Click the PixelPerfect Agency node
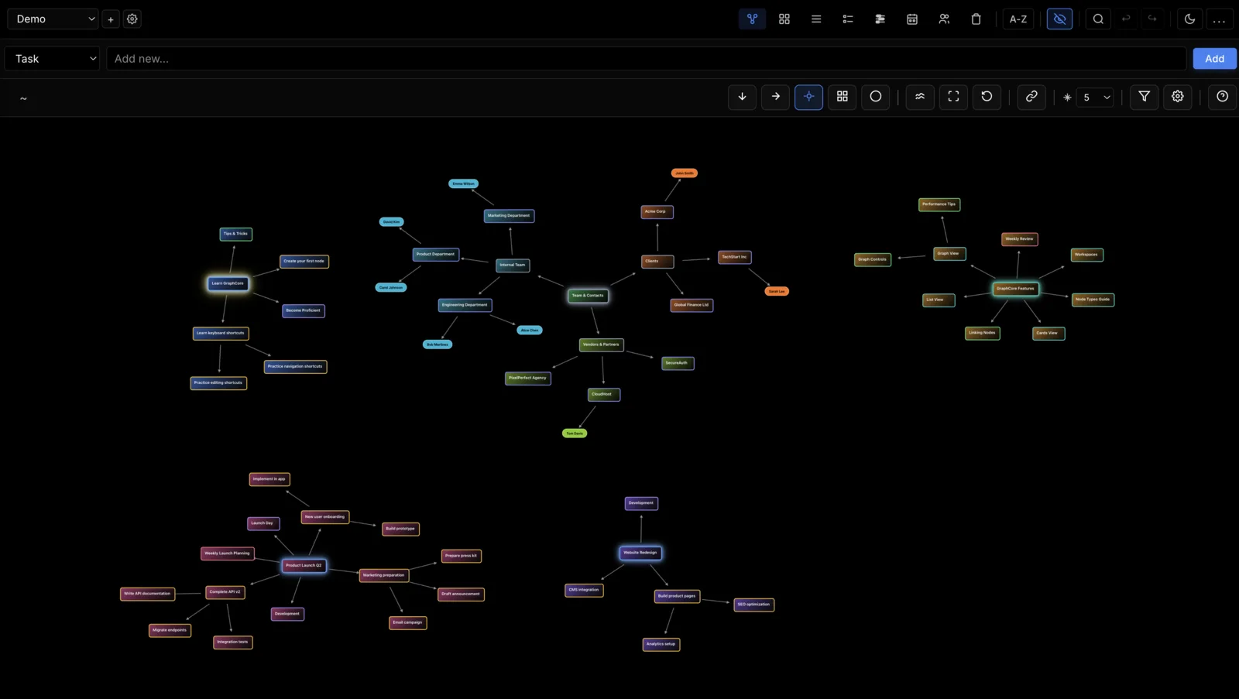 (x=528, y=379)
